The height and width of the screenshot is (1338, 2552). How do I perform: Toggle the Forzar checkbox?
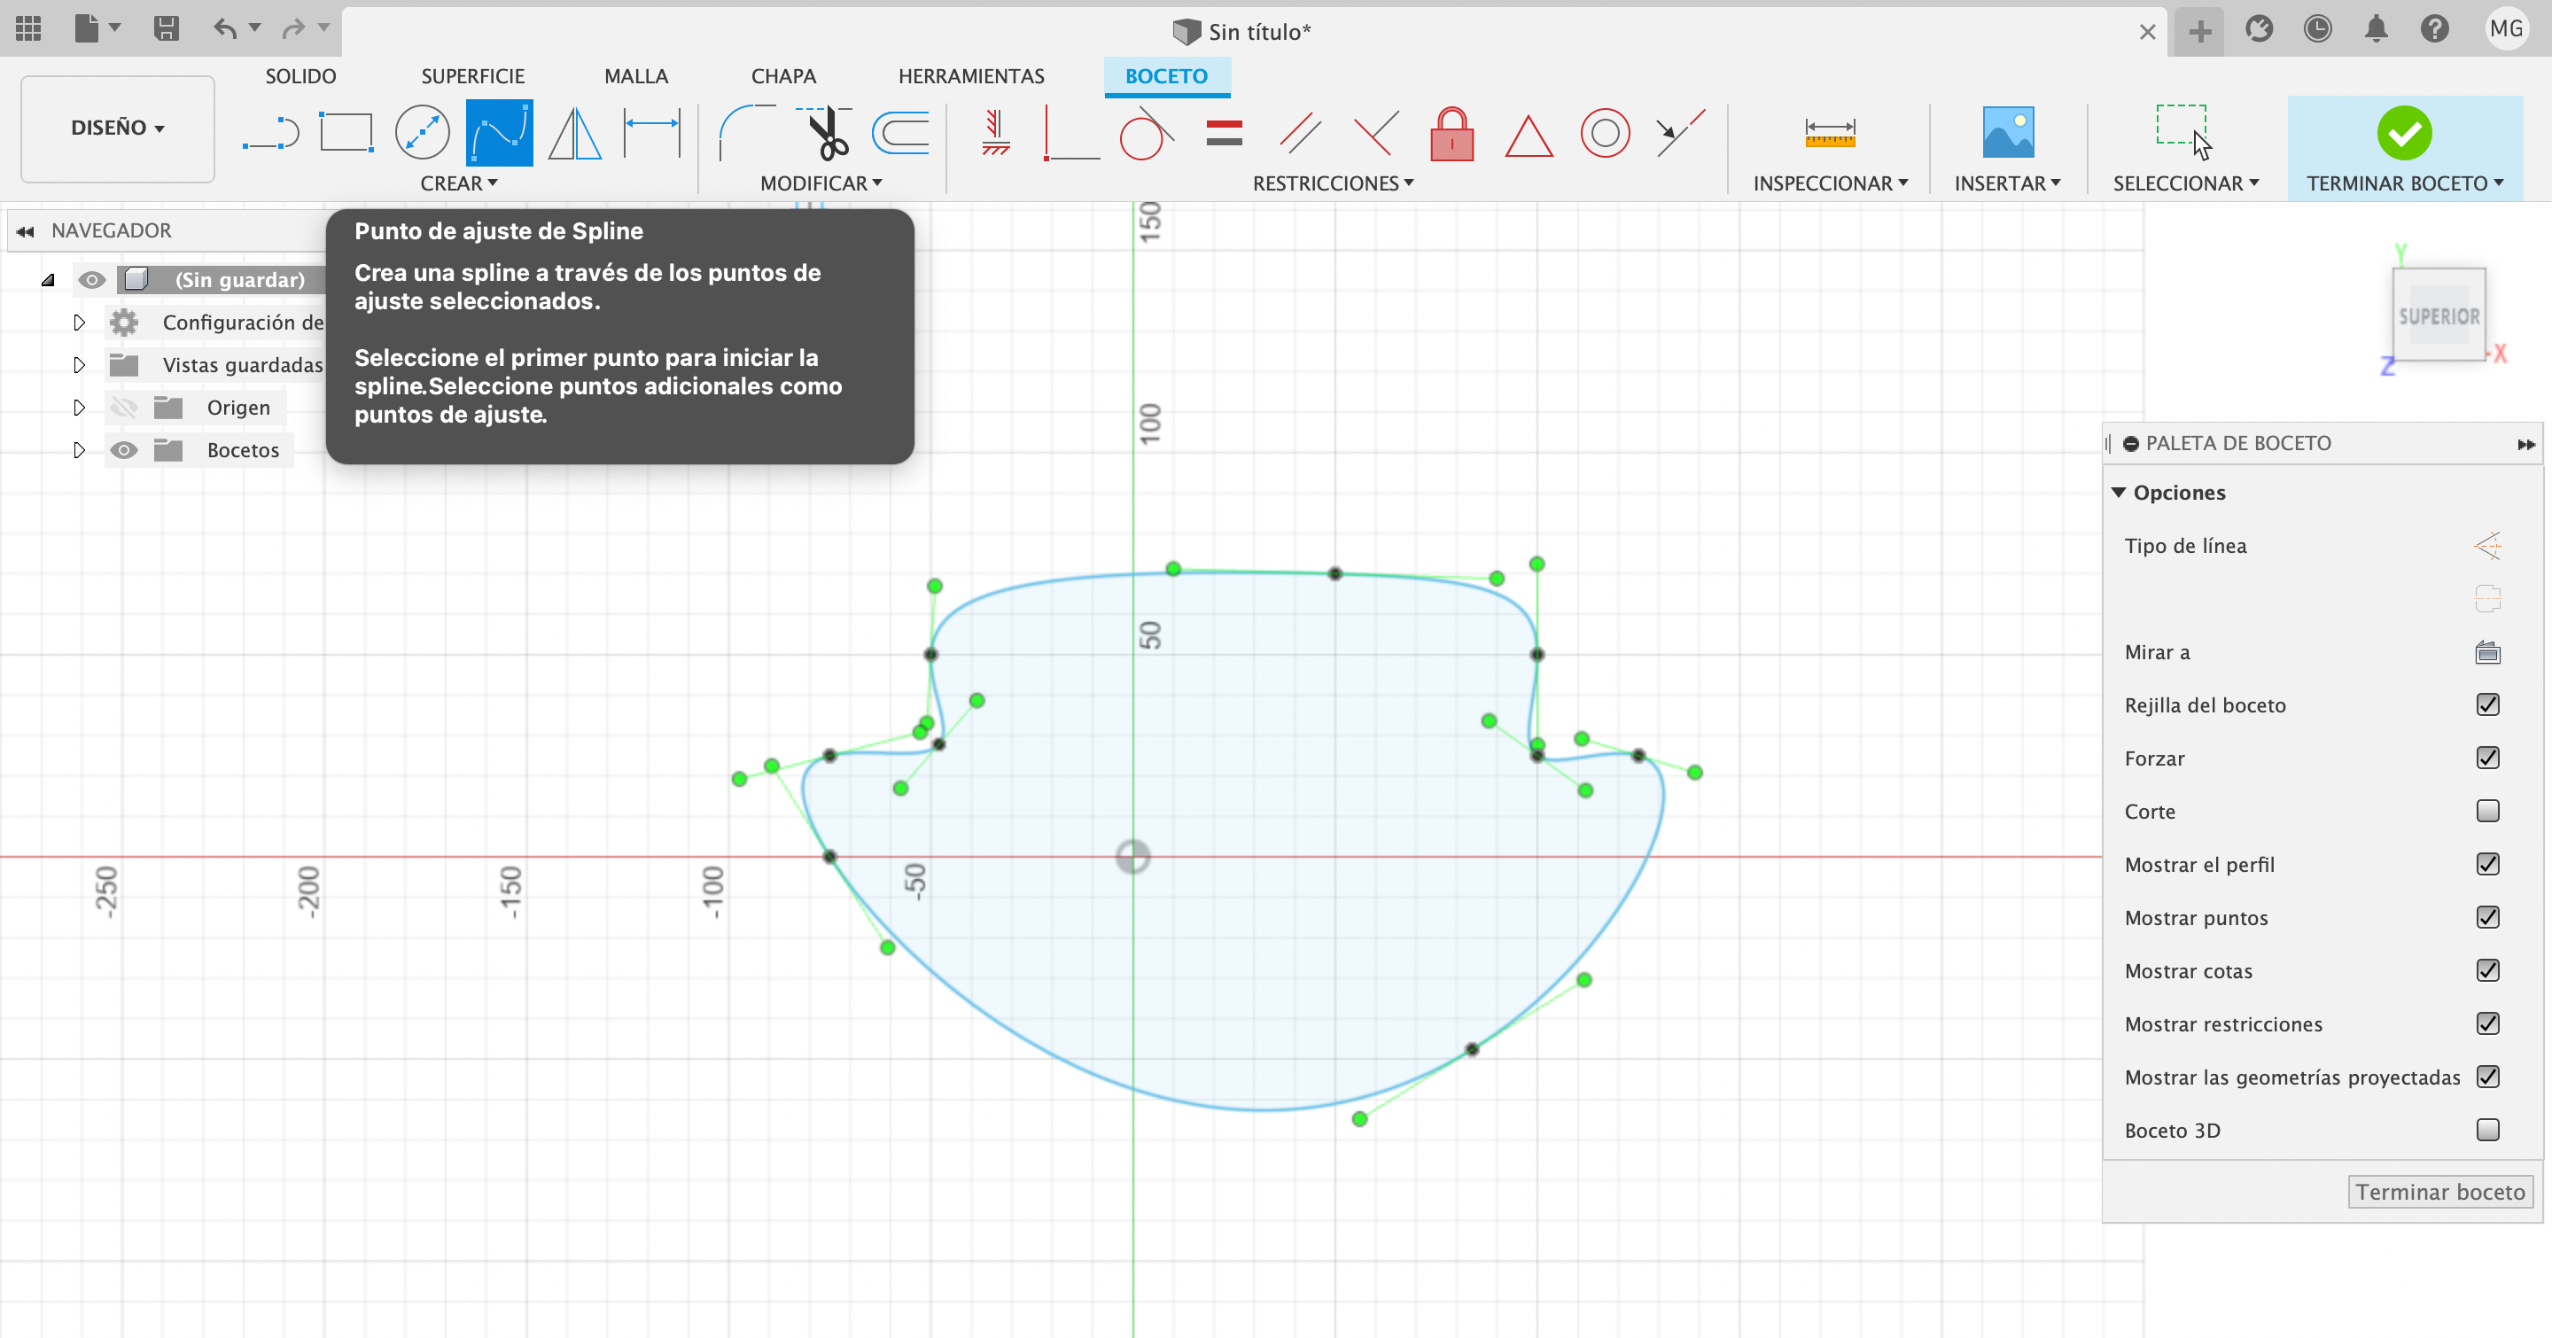[x=2487, y=758]
